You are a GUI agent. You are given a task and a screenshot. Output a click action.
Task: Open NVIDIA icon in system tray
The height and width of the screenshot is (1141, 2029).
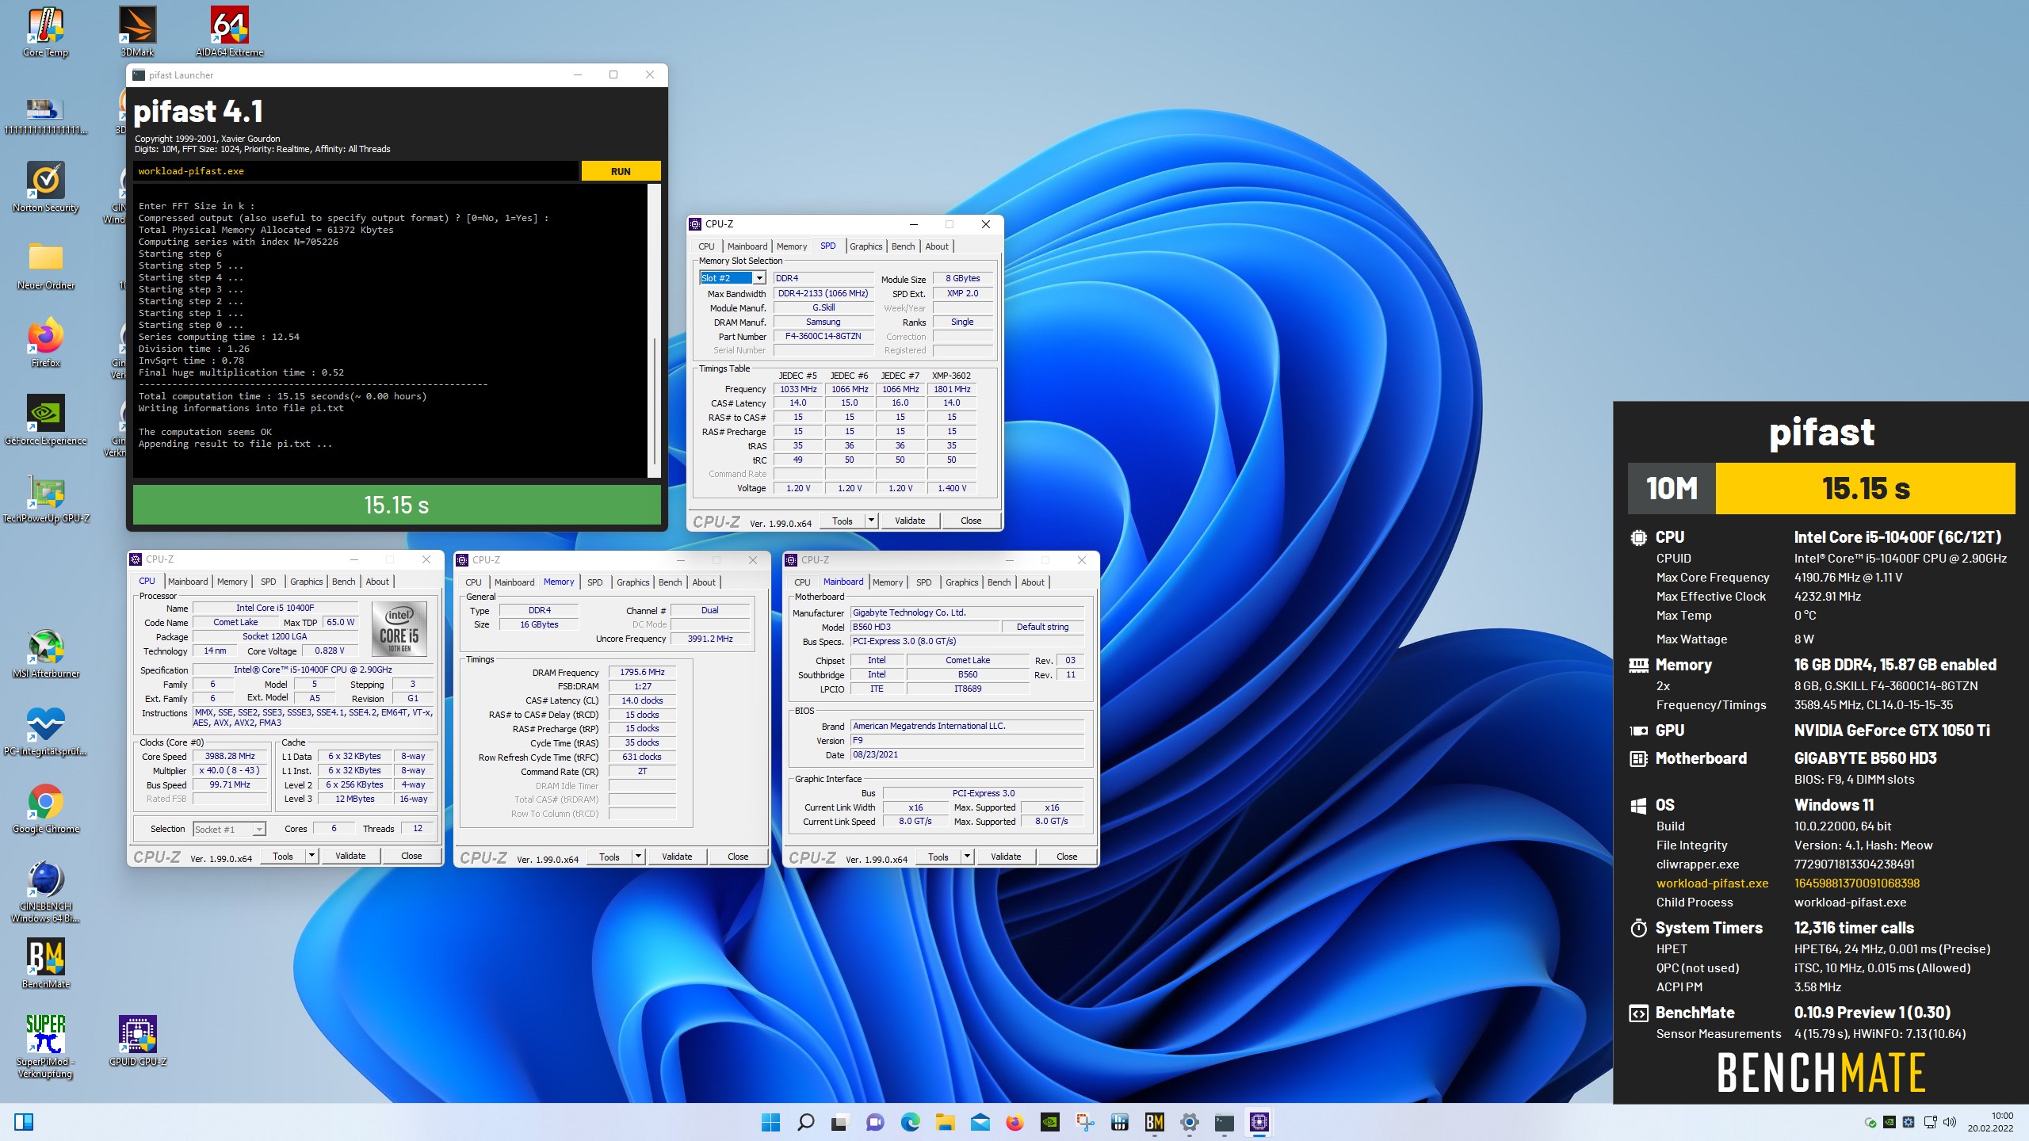point(1890,1122)
